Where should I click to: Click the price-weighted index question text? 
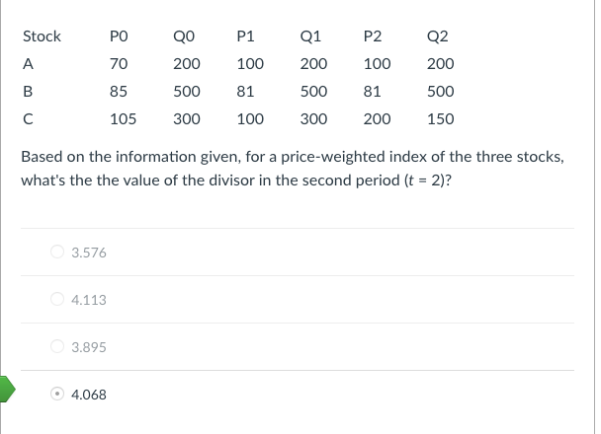[293, 169]
